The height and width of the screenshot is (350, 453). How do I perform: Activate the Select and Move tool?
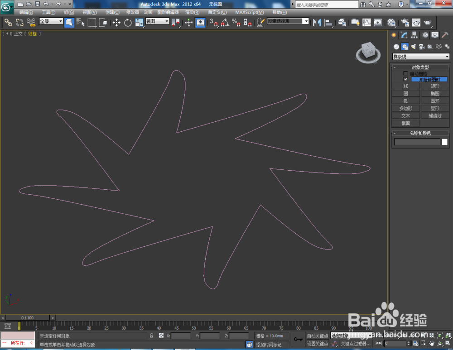point(116,21)
